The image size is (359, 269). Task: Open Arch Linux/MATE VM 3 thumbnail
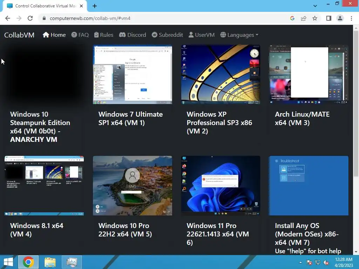click(309, 74)
